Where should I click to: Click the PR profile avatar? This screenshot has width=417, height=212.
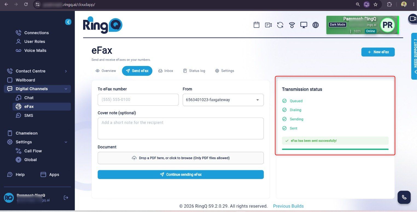pyautogui.click(x=388, y=25)
